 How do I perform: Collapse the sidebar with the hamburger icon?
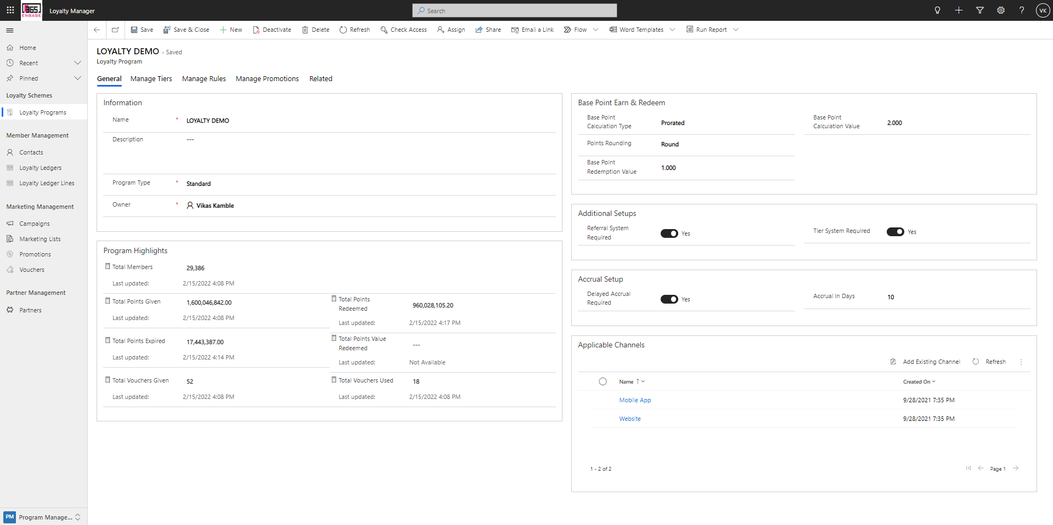coord(10,30)
